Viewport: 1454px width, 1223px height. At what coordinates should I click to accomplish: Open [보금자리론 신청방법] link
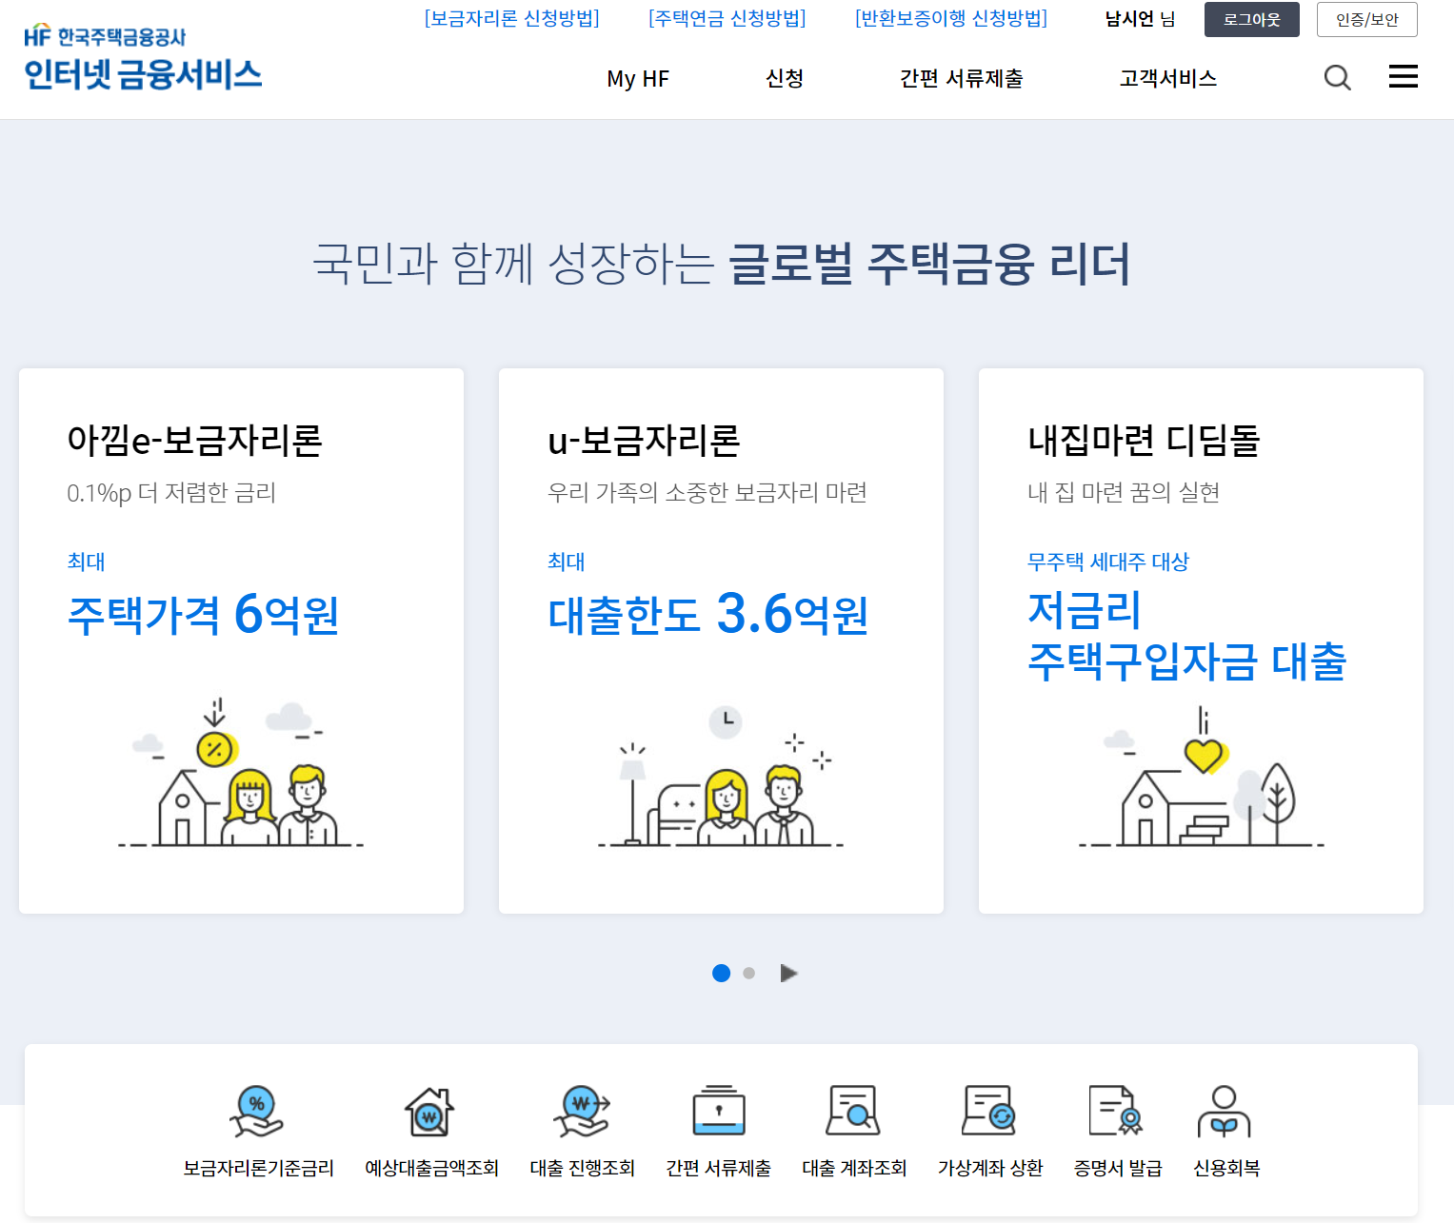coord(512,19)
